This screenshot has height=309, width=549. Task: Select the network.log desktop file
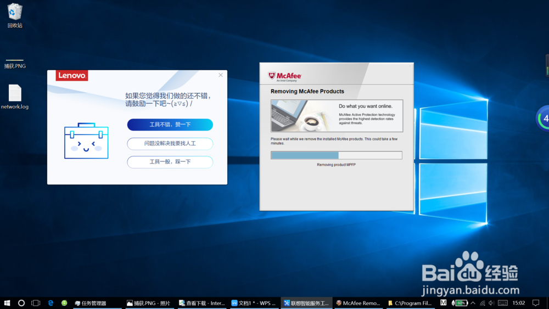[x=15, y=97]
